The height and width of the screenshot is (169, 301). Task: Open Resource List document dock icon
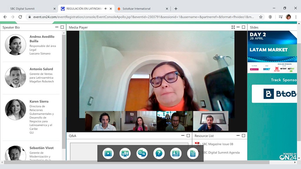(193, 153)
